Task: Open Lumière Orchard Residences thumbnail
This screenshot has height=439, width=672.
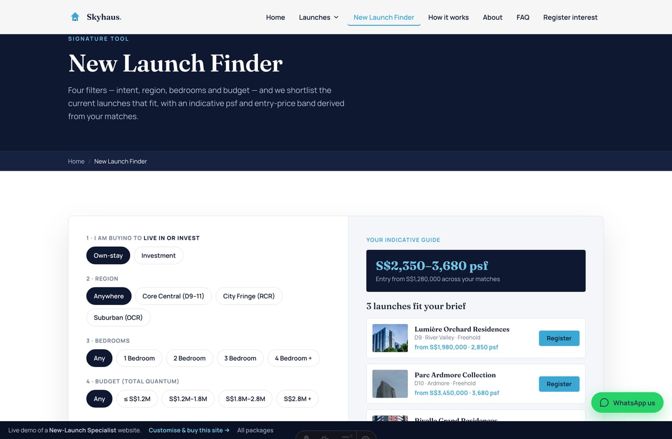Action: coord(390,338)
